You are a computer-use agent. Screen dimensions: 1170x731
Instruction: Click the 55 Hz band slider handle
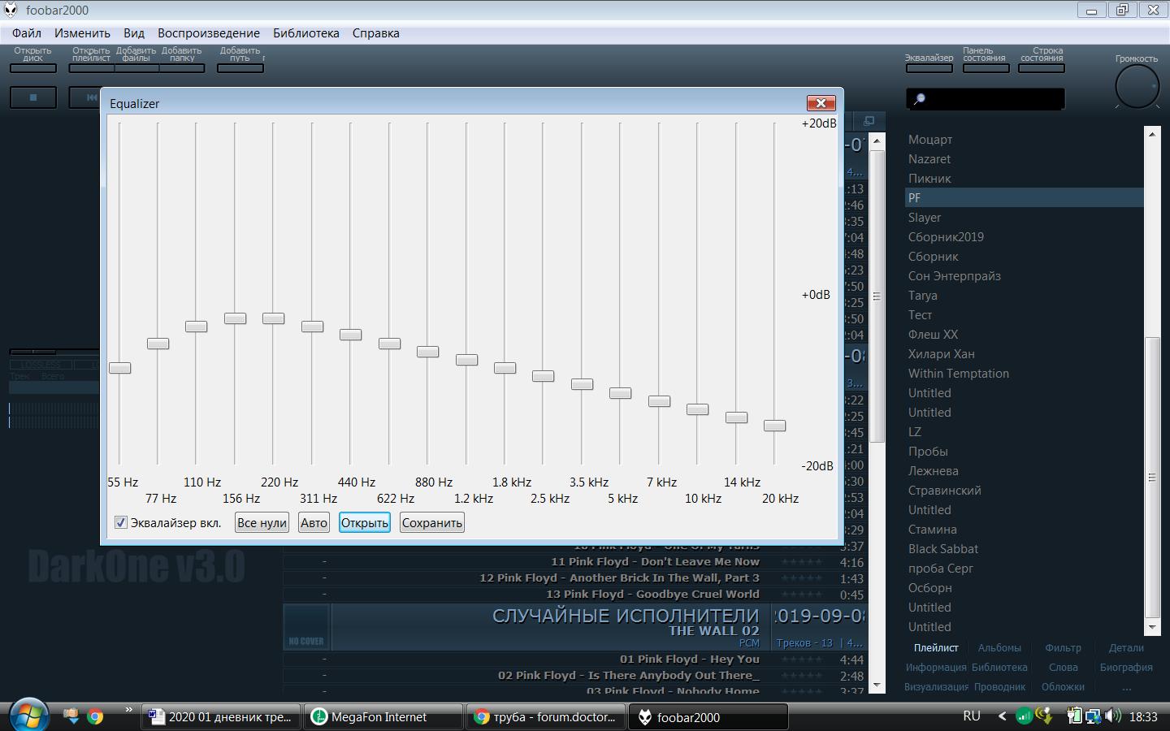tap(119, 368)
